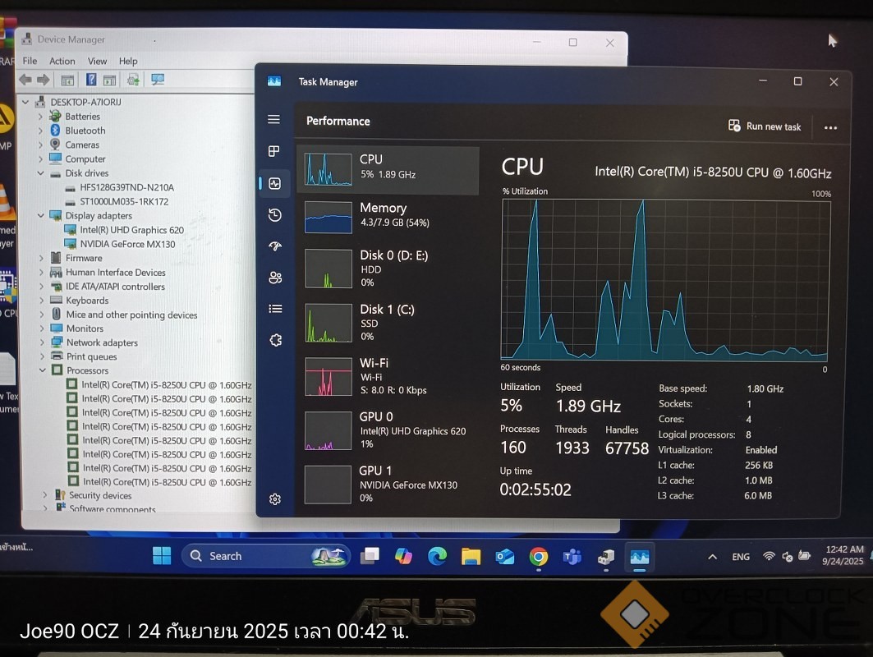Open Action menu in Device Manager
873x657 pixels.
62,62
